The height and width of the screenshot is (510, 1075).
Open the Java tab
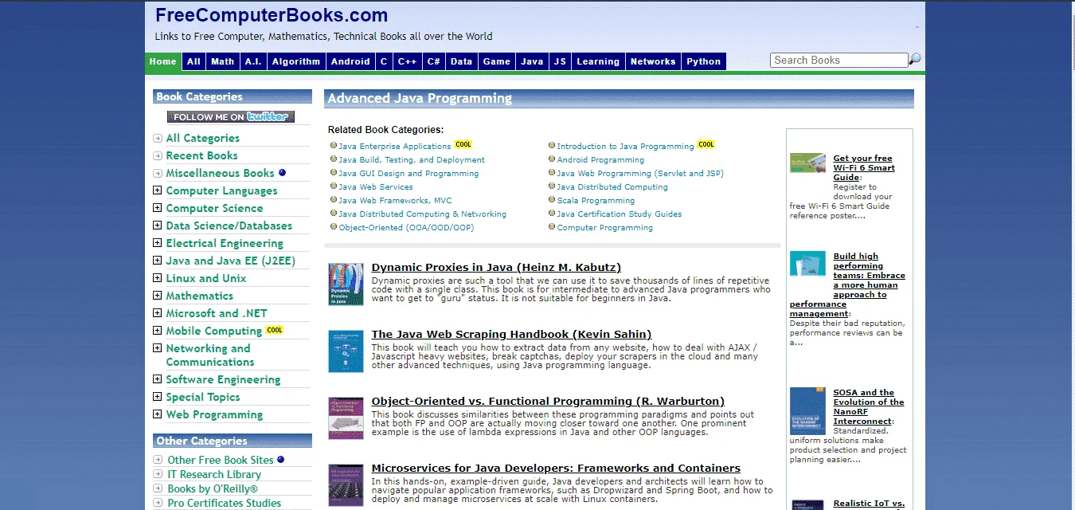(532, 61)
